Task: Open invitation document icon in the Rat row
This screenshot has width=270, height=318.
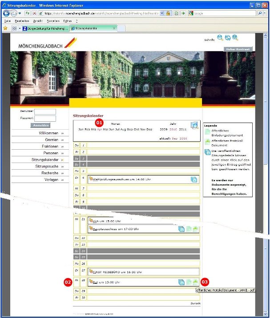Action: click(x=189, y=282)
